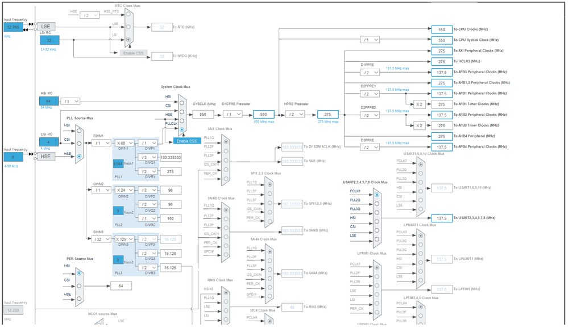Viewport: 568px width, 328px height.
Task: Edit the fracn1 value 6144 field
Action: point(118,164)
